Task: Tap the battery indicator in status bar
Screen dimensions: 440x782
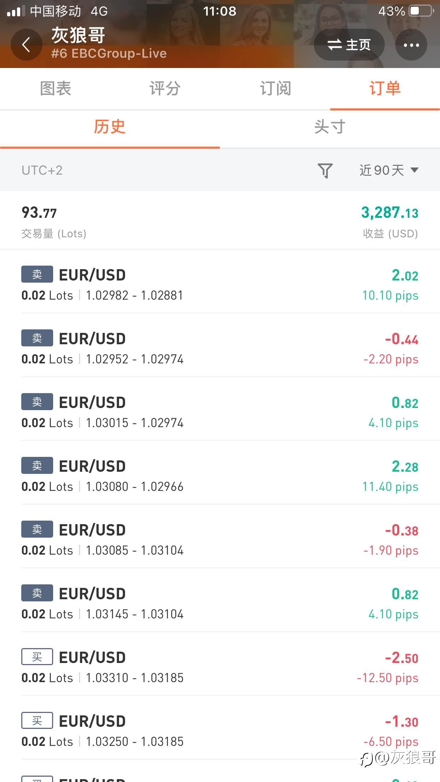Action: [x=421, y=11]
